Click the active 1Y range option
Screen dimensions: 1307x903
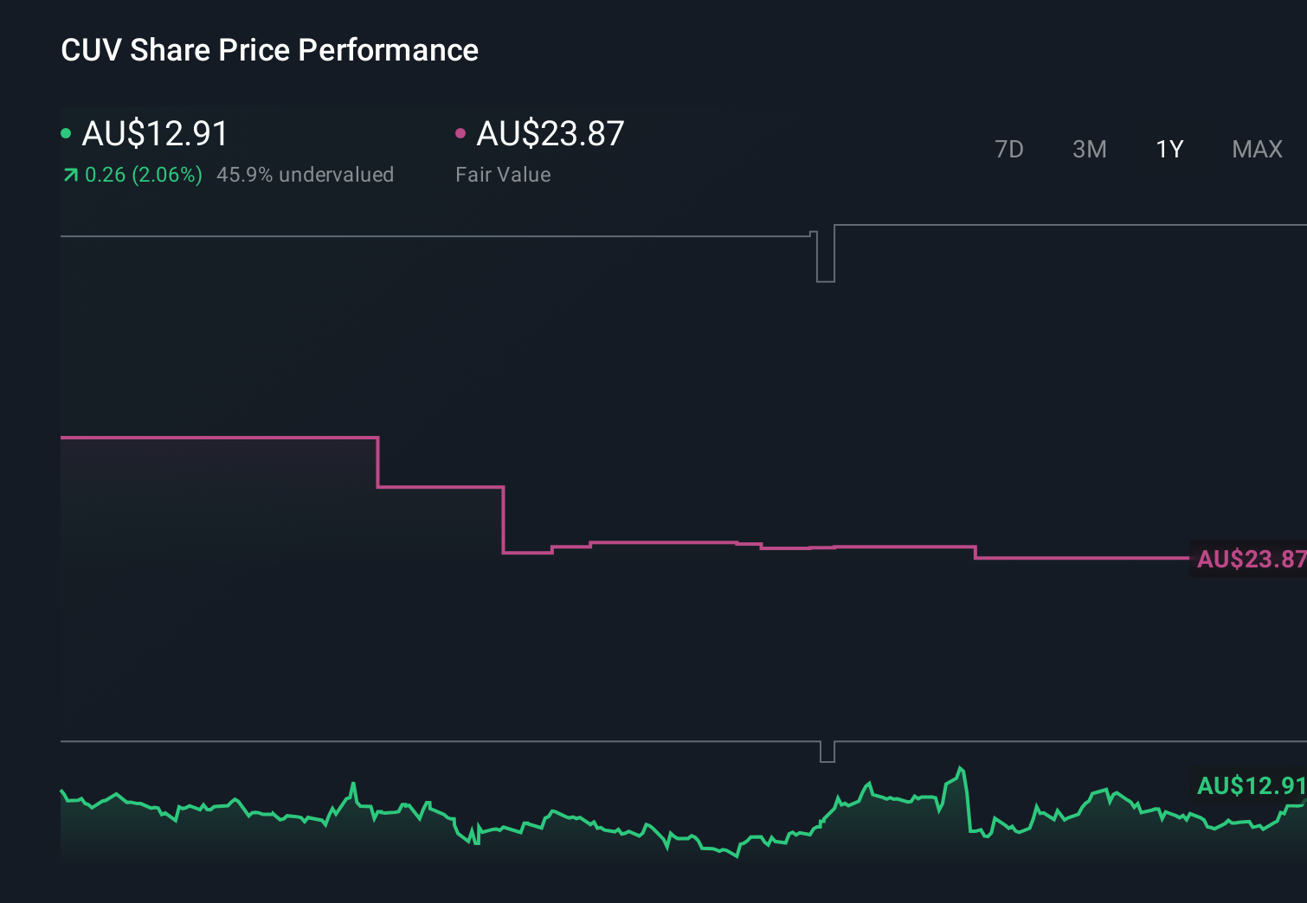click(x=1169, y=149)
